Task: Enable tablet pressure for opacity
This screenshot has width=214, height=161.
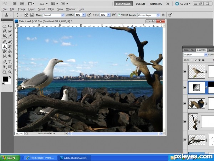Action: [89, 15]
